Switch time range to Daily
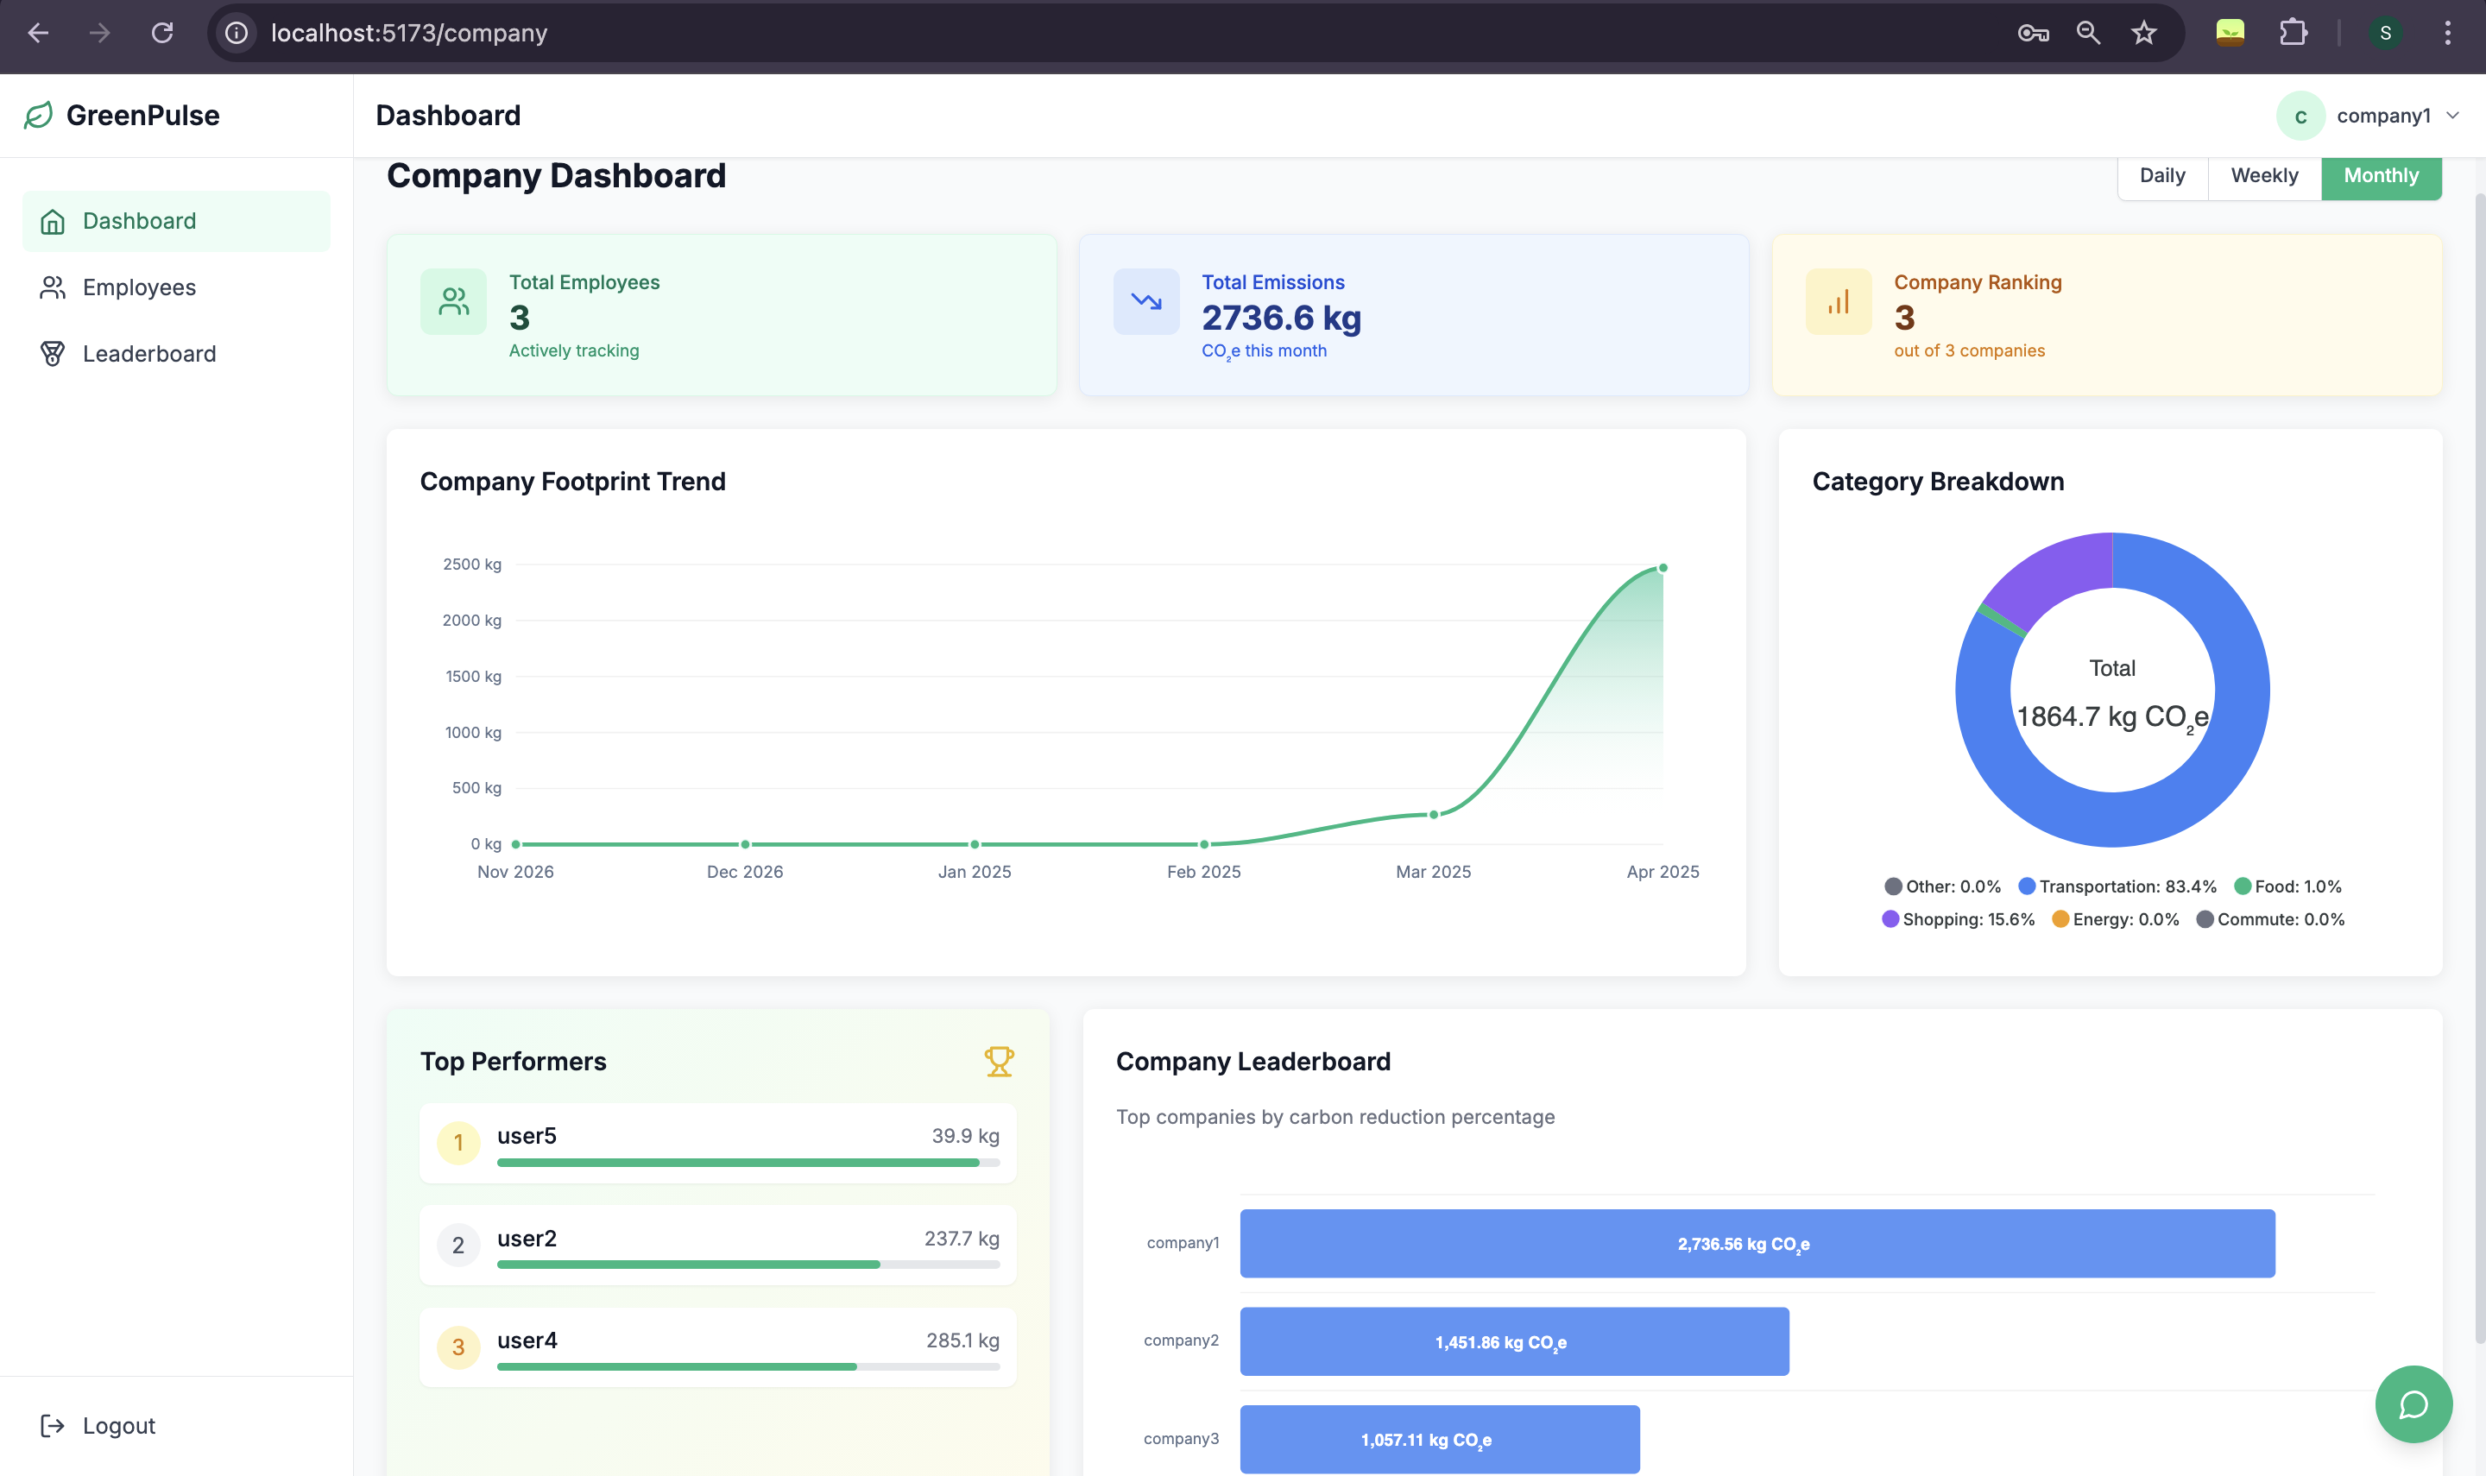This screenshot has height=1476, width=2486. [2161, 176]
